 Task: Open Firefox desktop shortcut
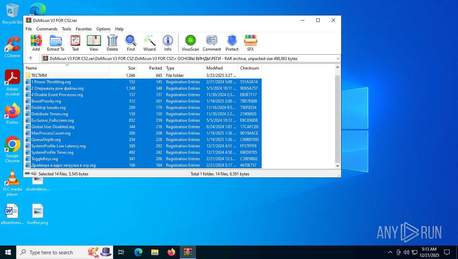pos(12,114)
